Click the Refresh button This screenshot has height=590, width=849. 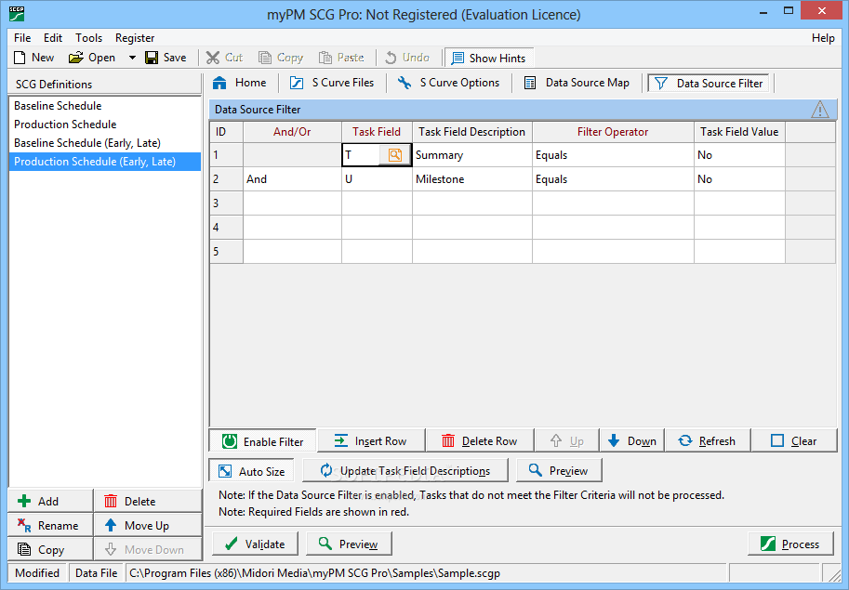[x=708, y=440]
